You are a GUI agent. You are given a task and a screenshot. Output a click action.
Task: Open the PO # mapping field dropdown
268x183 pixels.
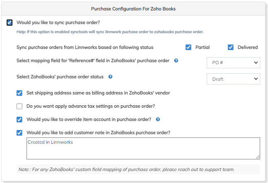pyautogui.click(x=233, y=63)
